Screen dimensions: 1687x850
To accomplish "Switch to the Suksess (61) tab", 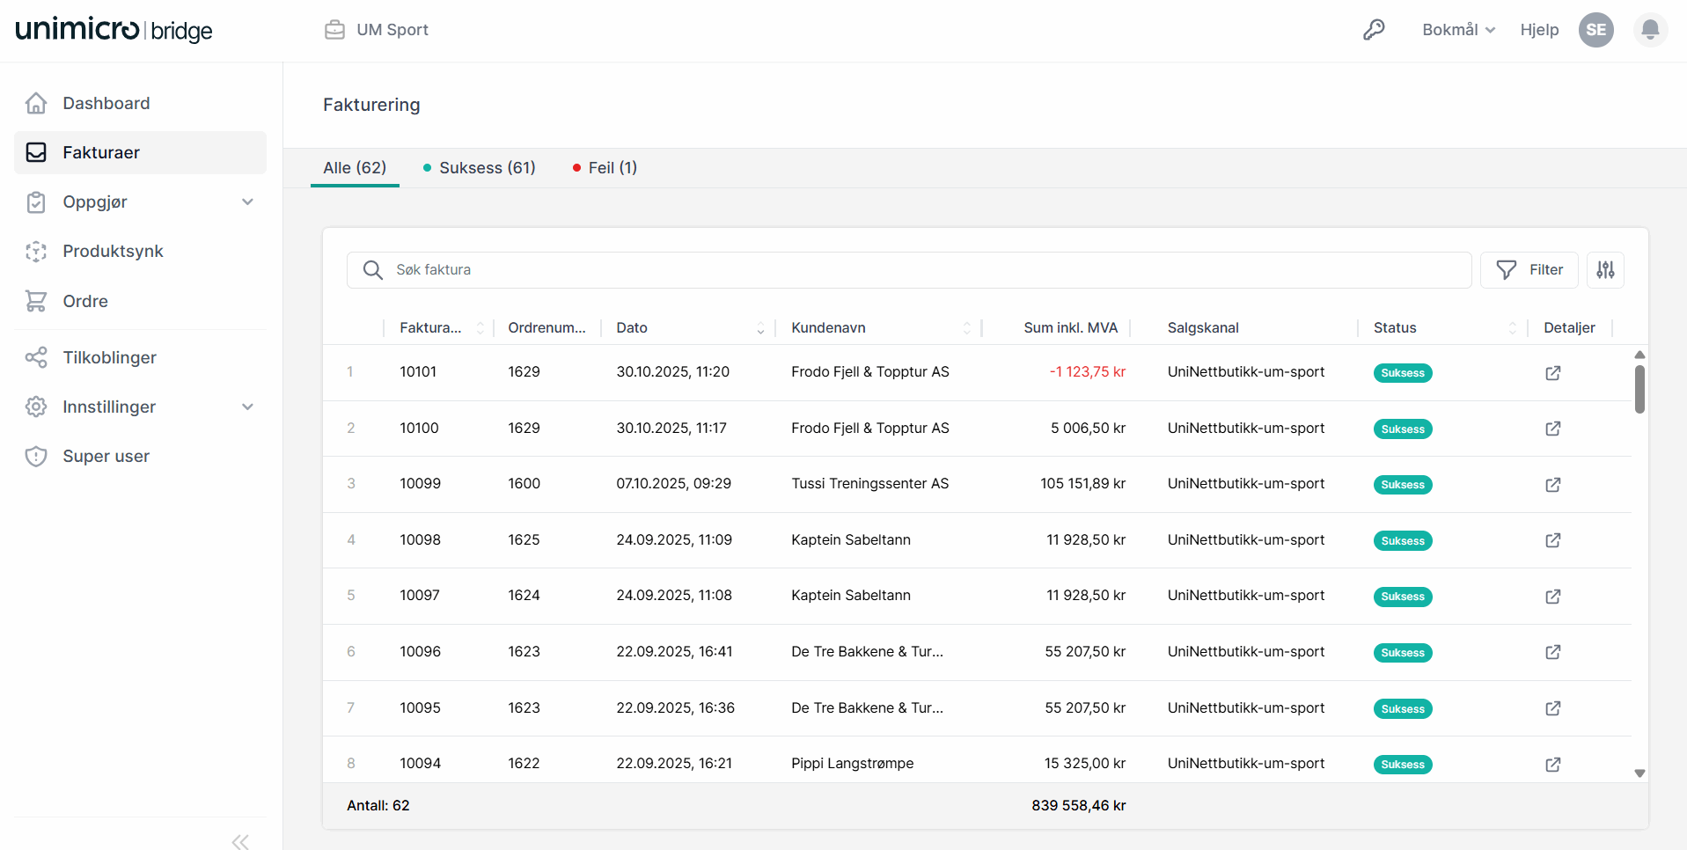I will pyautogui.click(x=480, y=168).
